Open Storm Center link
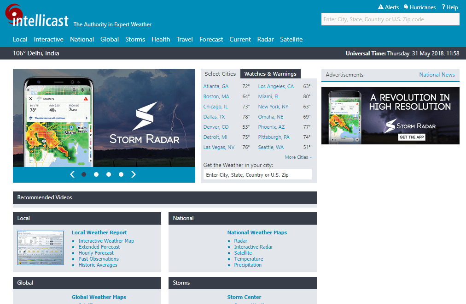This screenshot has height=304, width=466. tap(245, 297)
